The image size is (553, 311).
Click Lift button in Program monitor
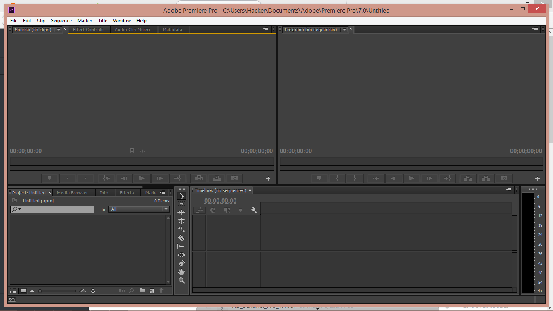tap(468, 178)
